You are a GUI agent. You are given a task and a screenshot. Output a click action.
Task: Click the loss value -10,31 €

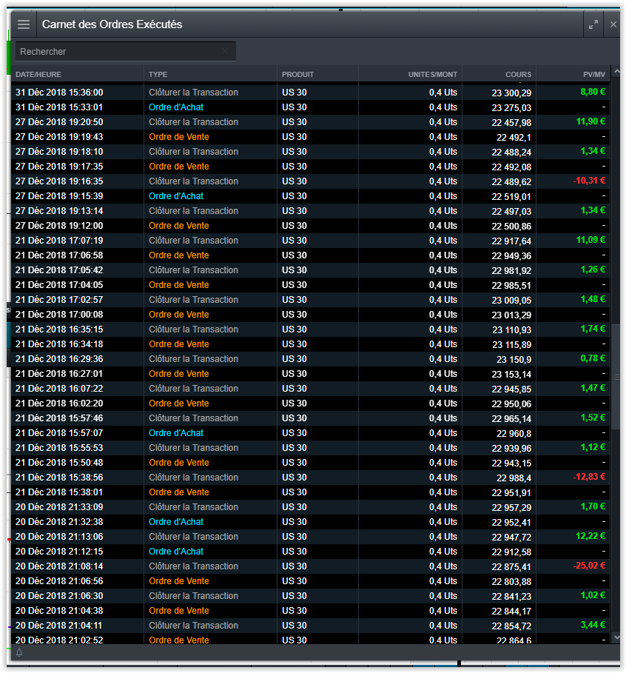589,181
